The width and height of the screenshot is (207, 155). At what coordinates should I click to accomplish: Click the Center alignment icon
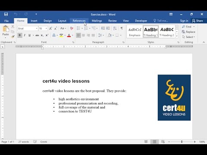[x=83, y=35]
